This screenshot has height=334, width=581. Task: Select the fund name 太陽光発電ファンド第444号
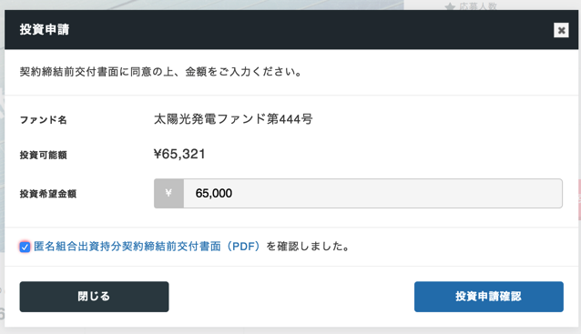[233, 119]
